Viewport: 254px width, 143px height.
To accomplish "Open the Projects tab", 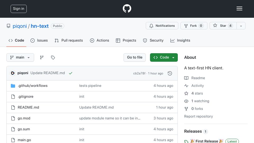I will pos(126,40).
